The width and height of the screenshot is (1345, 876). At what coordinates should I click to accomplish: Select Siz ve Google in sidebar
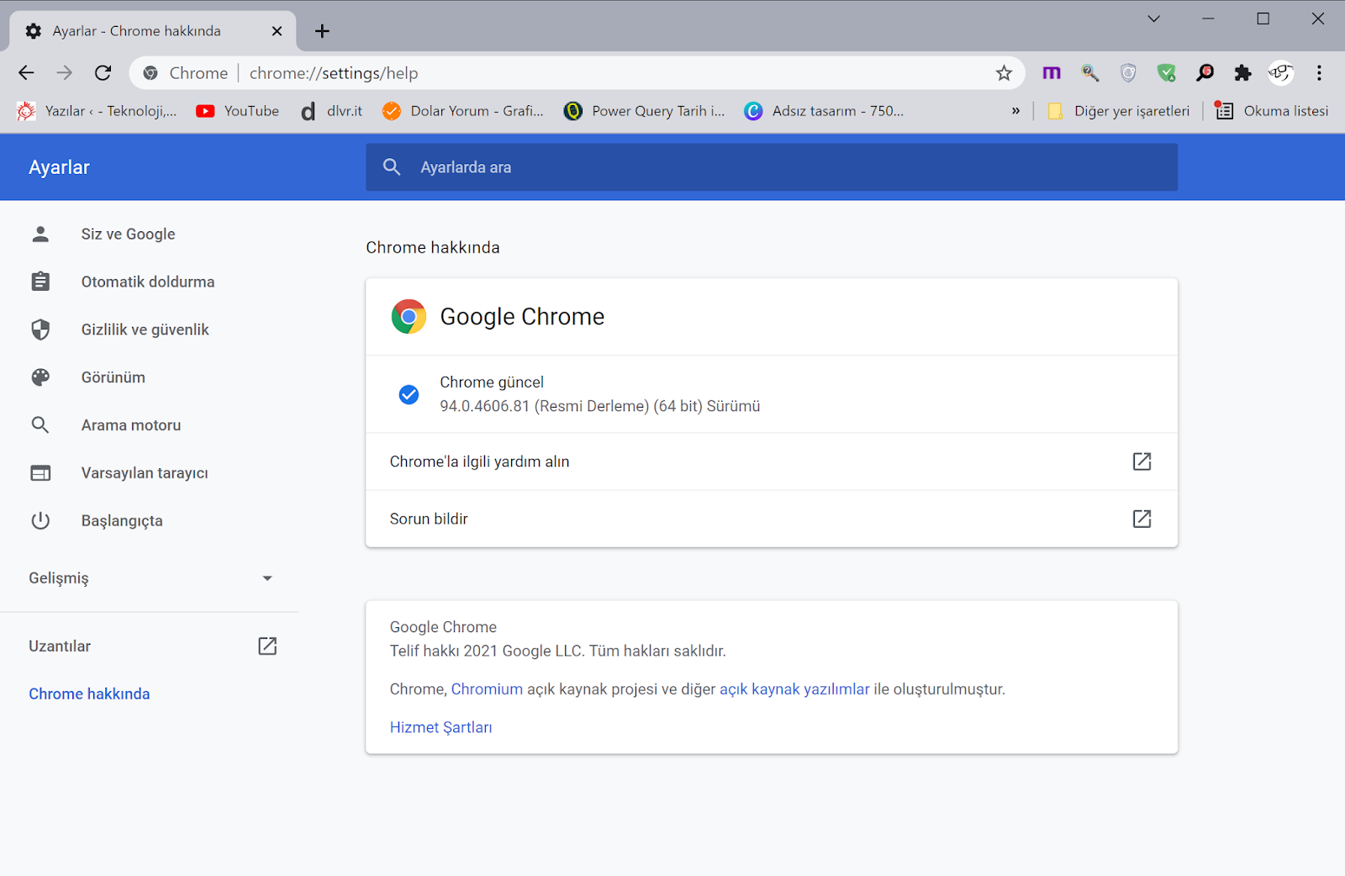(x=128, y=235)
